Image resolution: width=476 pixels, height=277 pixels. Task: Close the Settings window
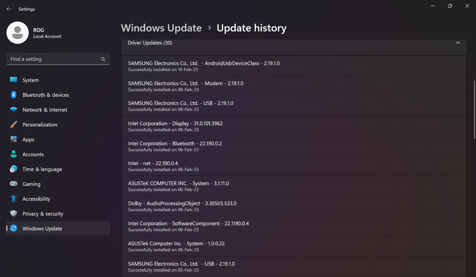(467, 6)
